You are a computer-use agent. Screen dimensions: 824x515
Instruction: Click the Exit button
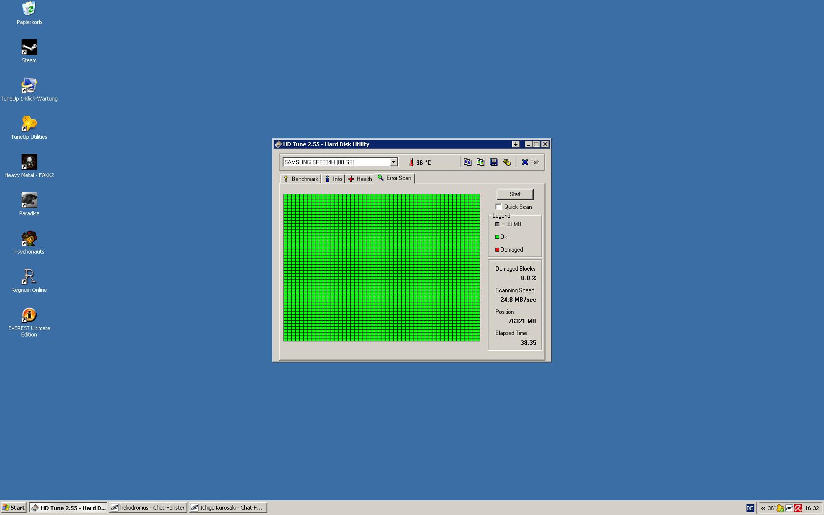pos(530,162)
